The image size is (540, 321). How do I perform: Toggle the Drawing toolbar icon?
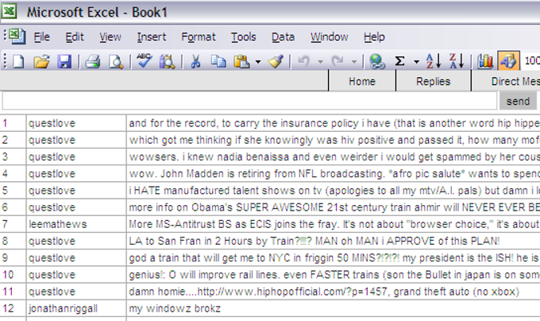pyautogui.click(x=508, y=61)
